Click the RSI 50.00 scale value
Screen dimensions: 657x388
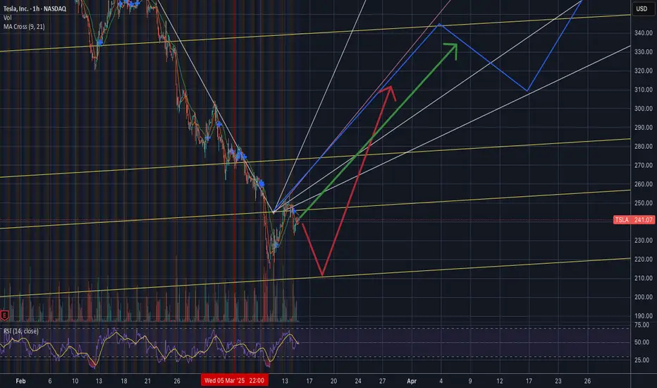coord(642,342)
